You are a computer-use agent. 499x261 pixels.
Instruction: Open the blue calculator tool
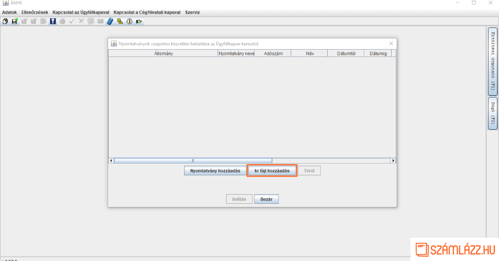[110, 21]
